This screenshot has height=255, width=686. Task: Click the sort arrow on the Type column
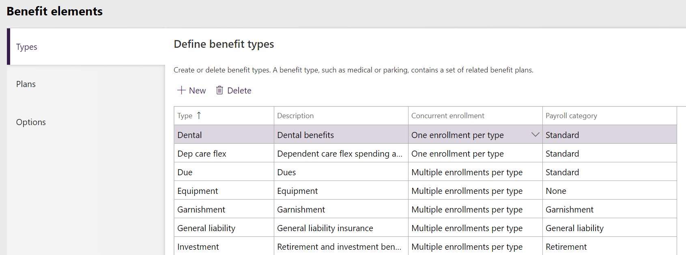[x=199, y=115]
